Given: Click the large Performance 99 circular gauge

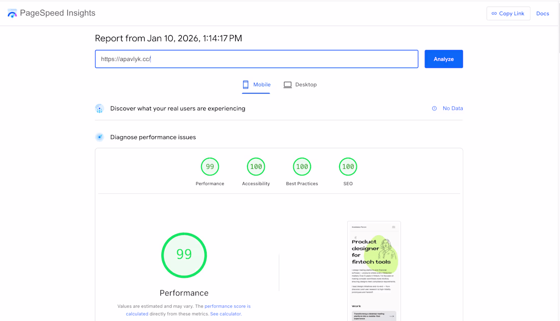Looking at the screenshot, I should coord(184,255).
